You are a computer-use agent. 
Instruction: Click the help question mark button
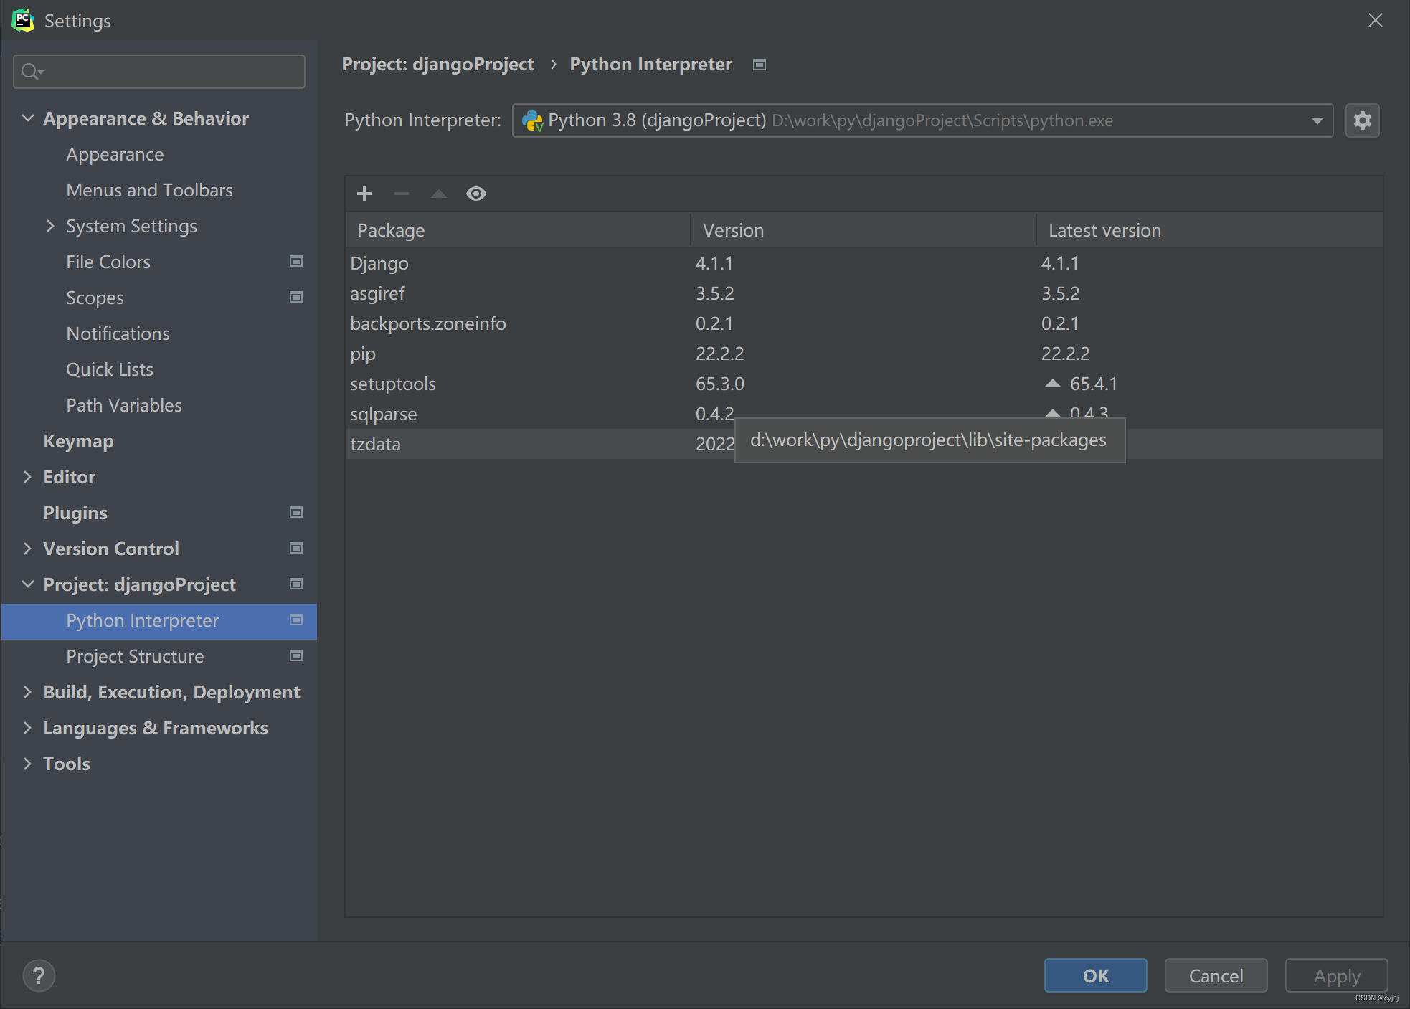pyautogui.click(x=39, y=975)
